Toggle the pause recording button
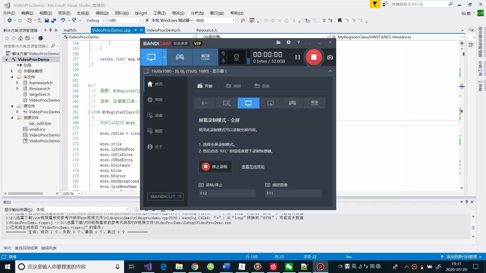 [x=297, y=57]
